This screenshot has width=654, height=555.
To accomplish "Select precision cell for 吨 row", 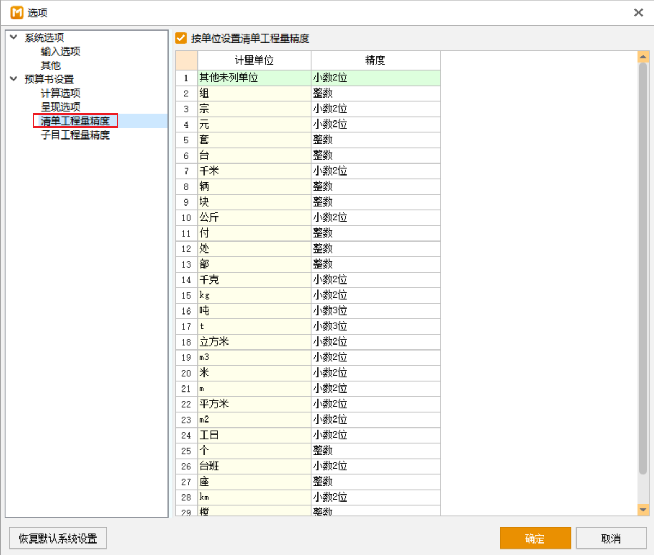I will (x=375, y=311).
